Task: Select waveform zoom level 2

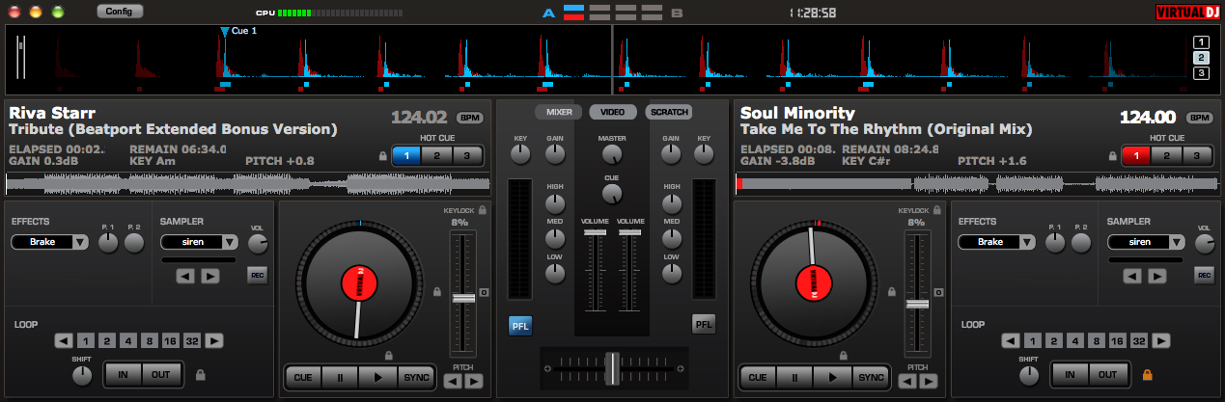Action: click(1201, 58)
